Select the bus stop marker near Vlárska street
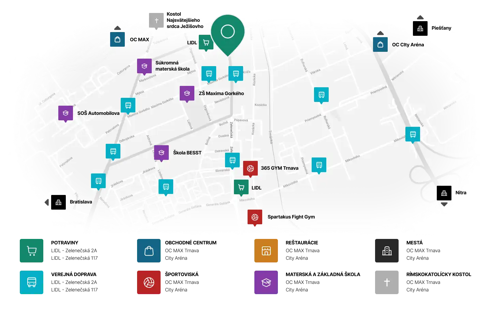The image size is (491, 318). [321, 95]
